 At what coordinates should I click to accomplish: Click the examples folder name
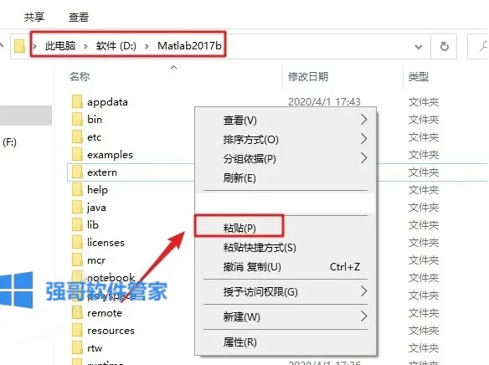coord(110,155)
